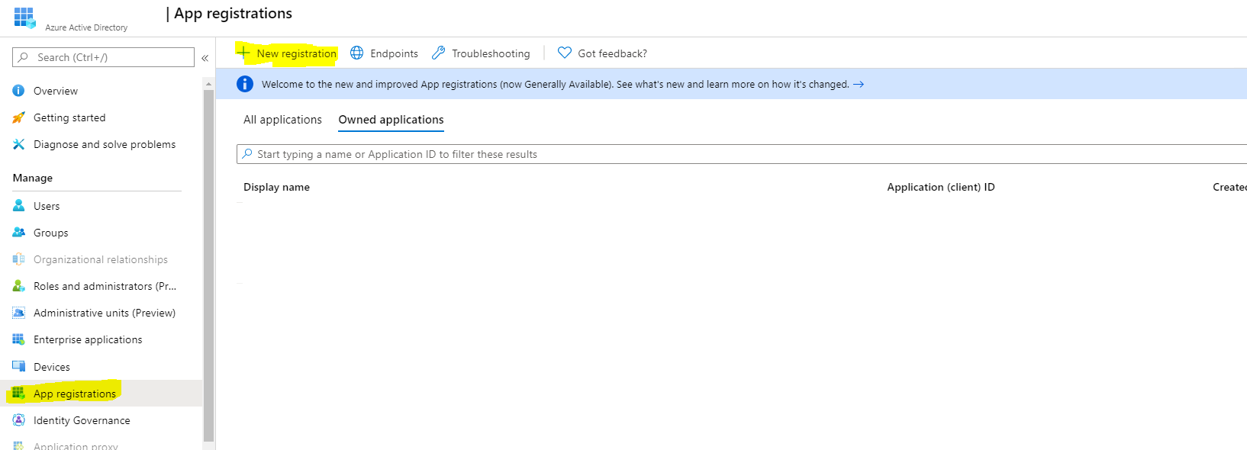Screen dimensions: 1247x450
Task: Click the info icon in the welcome banner
Action: [x=245, y=84]
